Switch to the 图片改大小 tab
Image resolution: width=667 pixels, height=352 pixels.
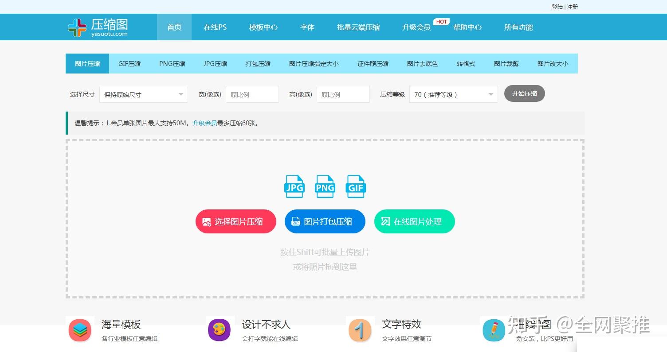pos(553,63)
